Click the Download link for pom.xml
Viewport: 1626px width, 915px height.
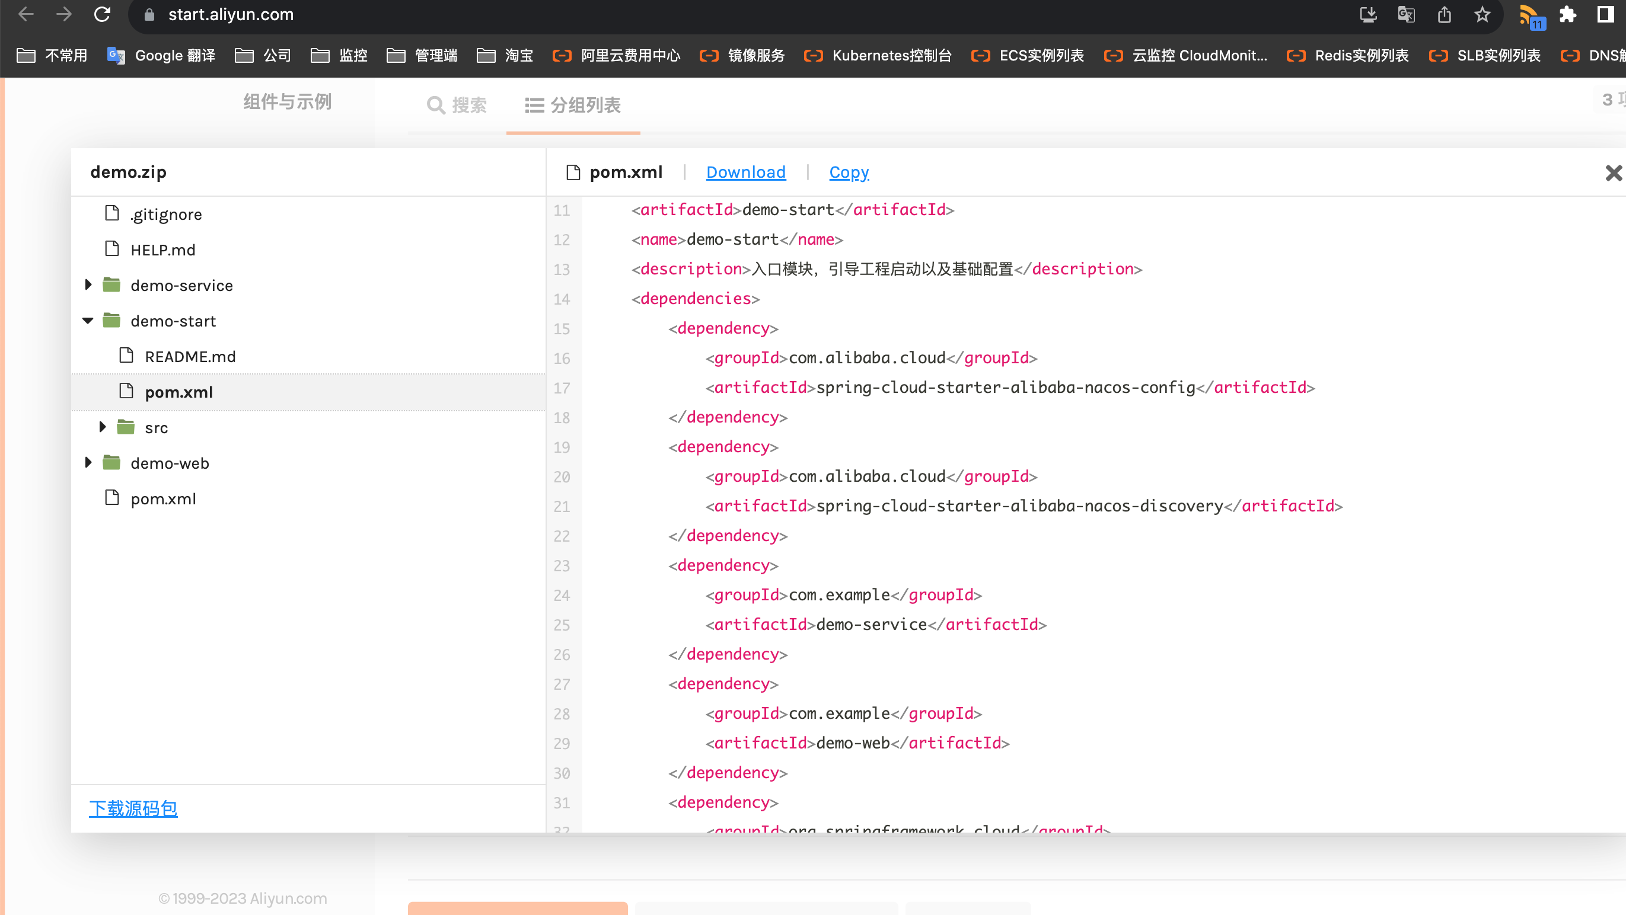(x=745, y=172)
